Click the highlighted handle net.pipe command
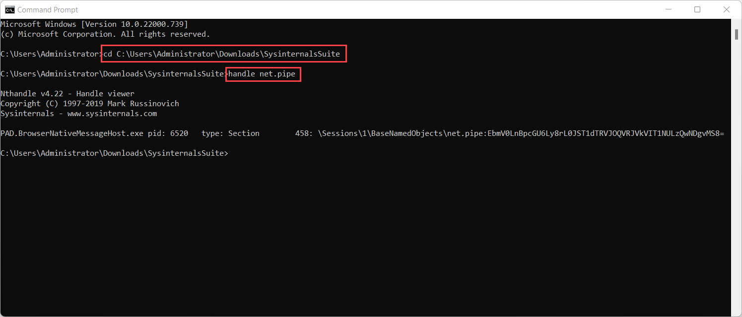The width and height of the screenshot is (742, 317). [263, 74]
